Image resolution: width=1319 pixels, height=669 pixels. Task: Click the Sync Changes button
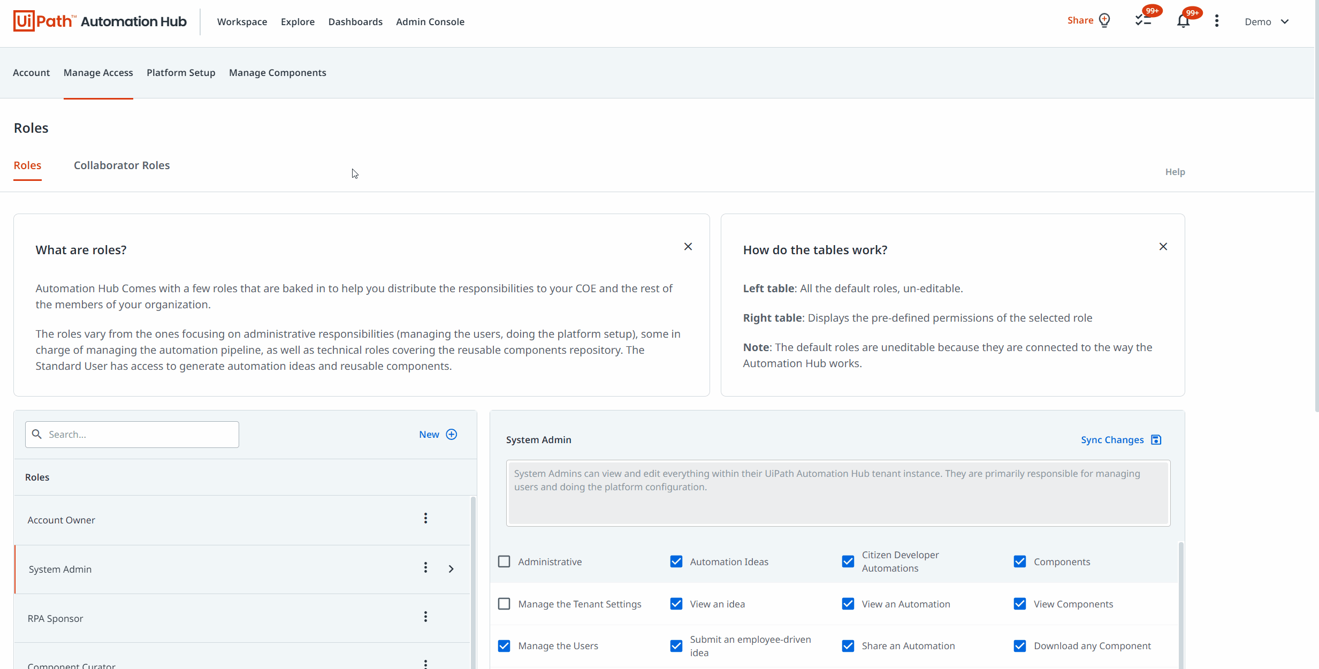pos(1120,439)
